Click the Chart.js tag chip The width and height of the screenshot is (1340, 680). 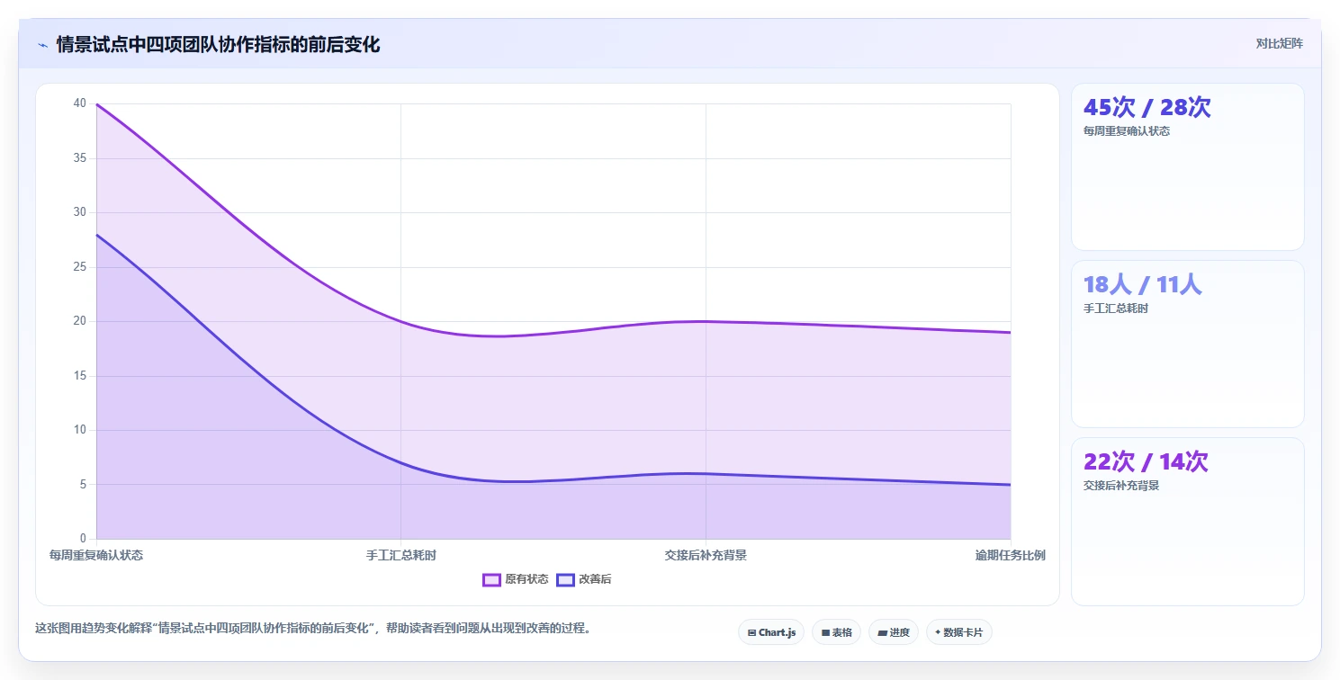tap(771, 632)
